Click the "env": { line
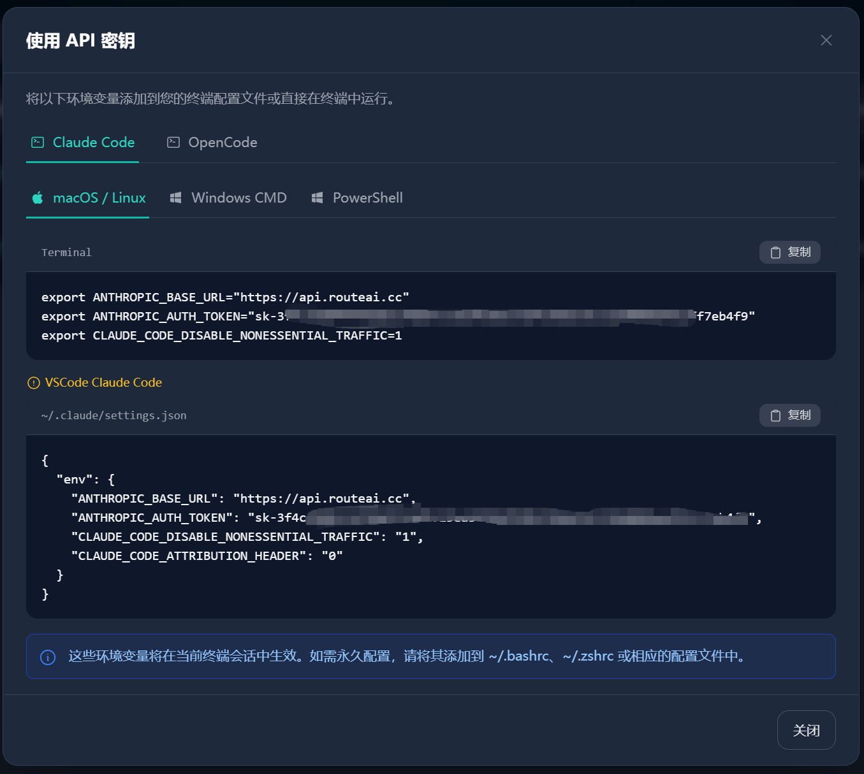This screenshot has height=774, width=864. (x=85, y=480)
